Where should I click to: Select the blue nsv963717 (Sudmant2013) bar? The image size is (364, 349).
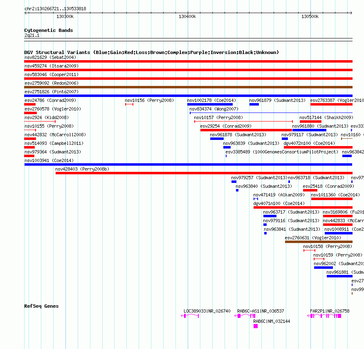pos(270,216)
